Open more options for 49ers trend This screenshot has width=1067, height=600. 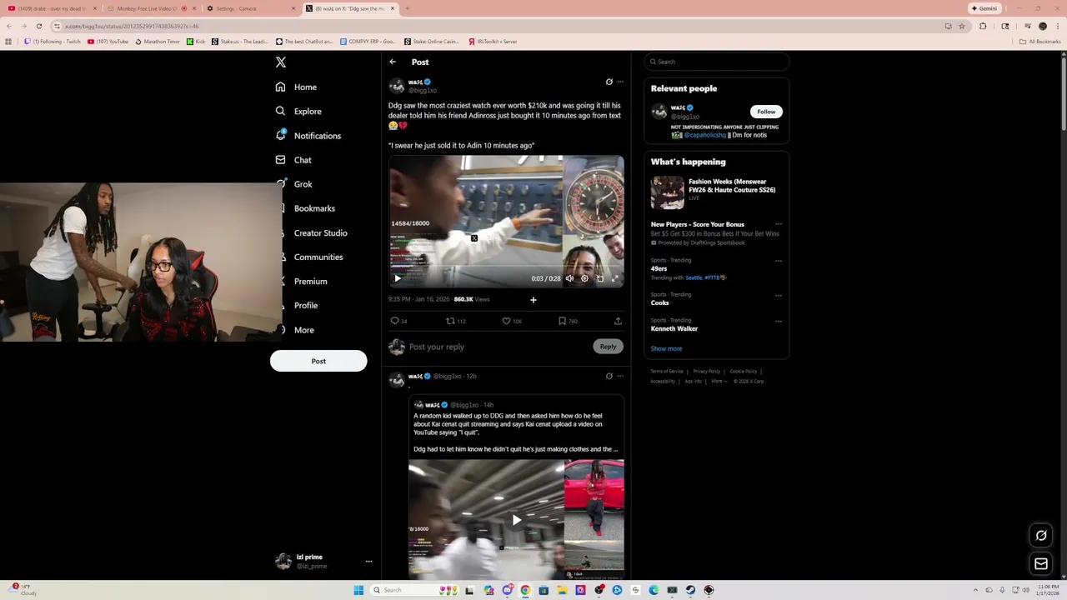pos(779,261)
